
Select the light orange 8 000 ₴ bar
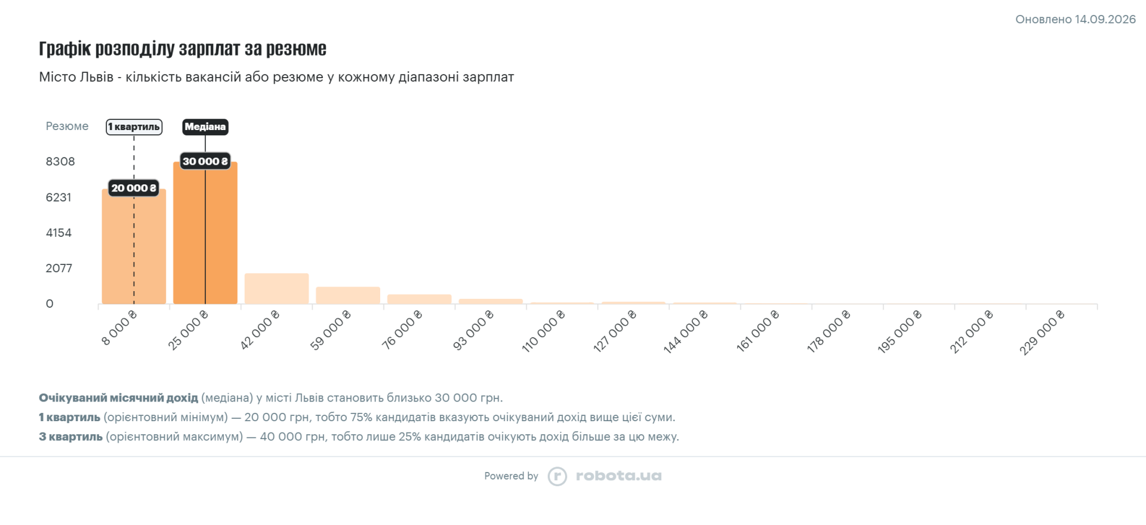[x=134, y=246]
